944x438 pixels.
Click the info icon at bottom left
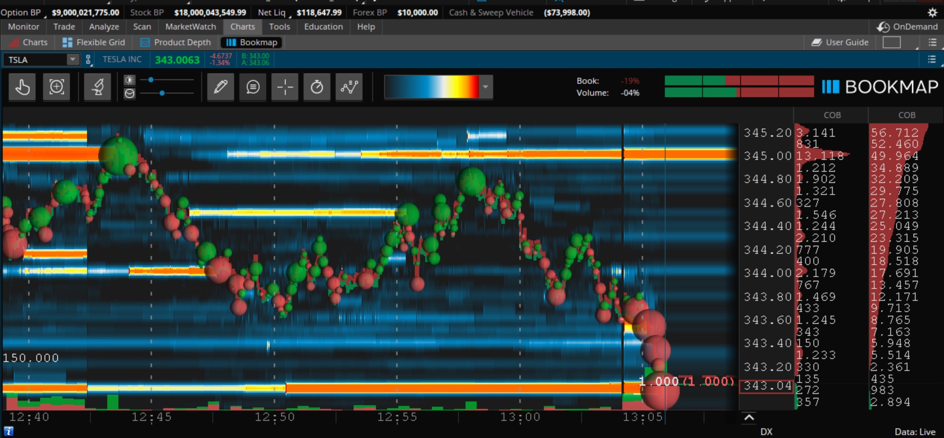pos(8,432)
